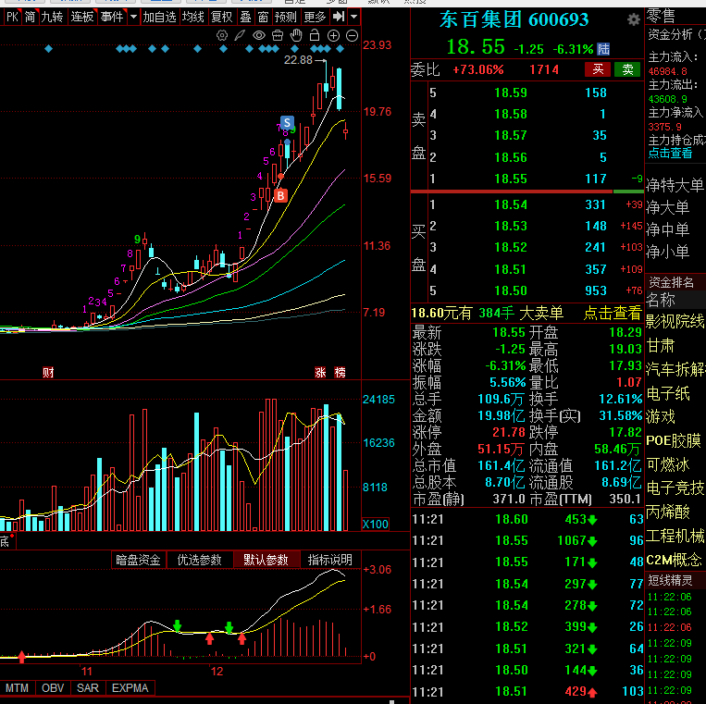Click the 底 icon at the indicator panel's left edge
This screenshot has height=704, width=706.
tap(6, 541)
